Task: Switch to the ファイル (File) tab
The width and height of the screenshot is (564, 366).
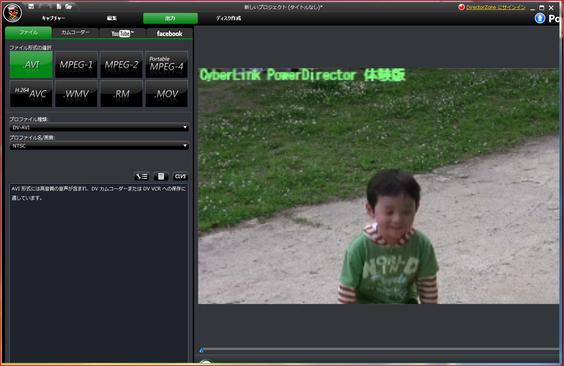Action: 28,33
